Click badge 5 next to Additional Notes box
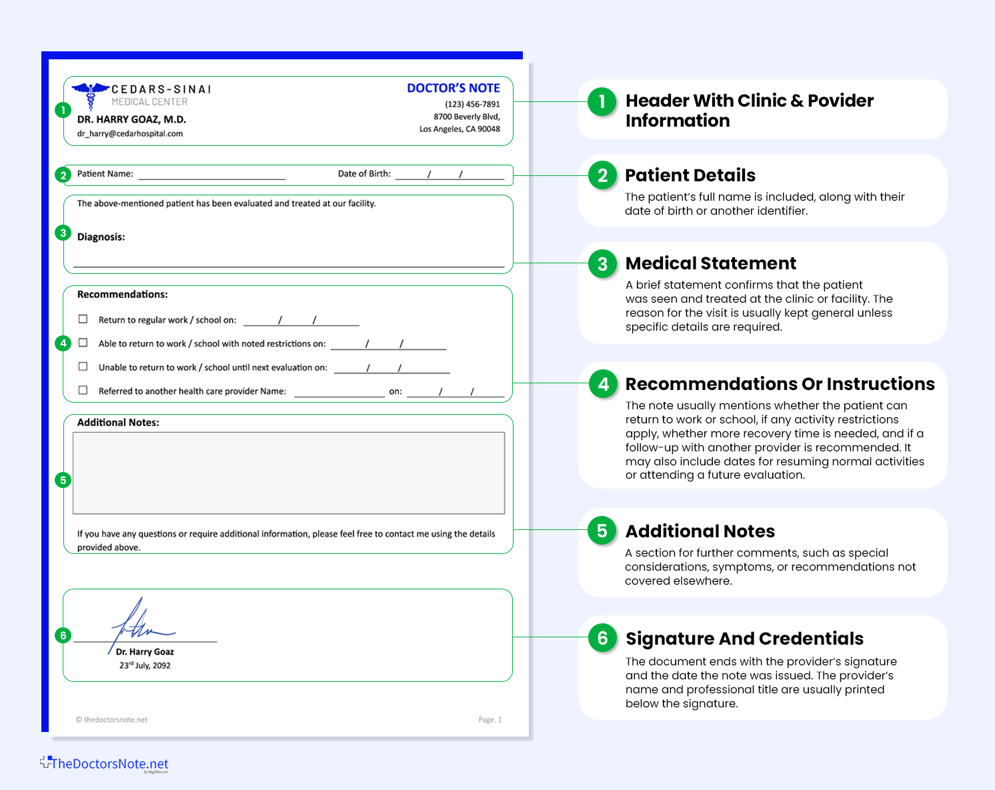 tap(63, 479)
